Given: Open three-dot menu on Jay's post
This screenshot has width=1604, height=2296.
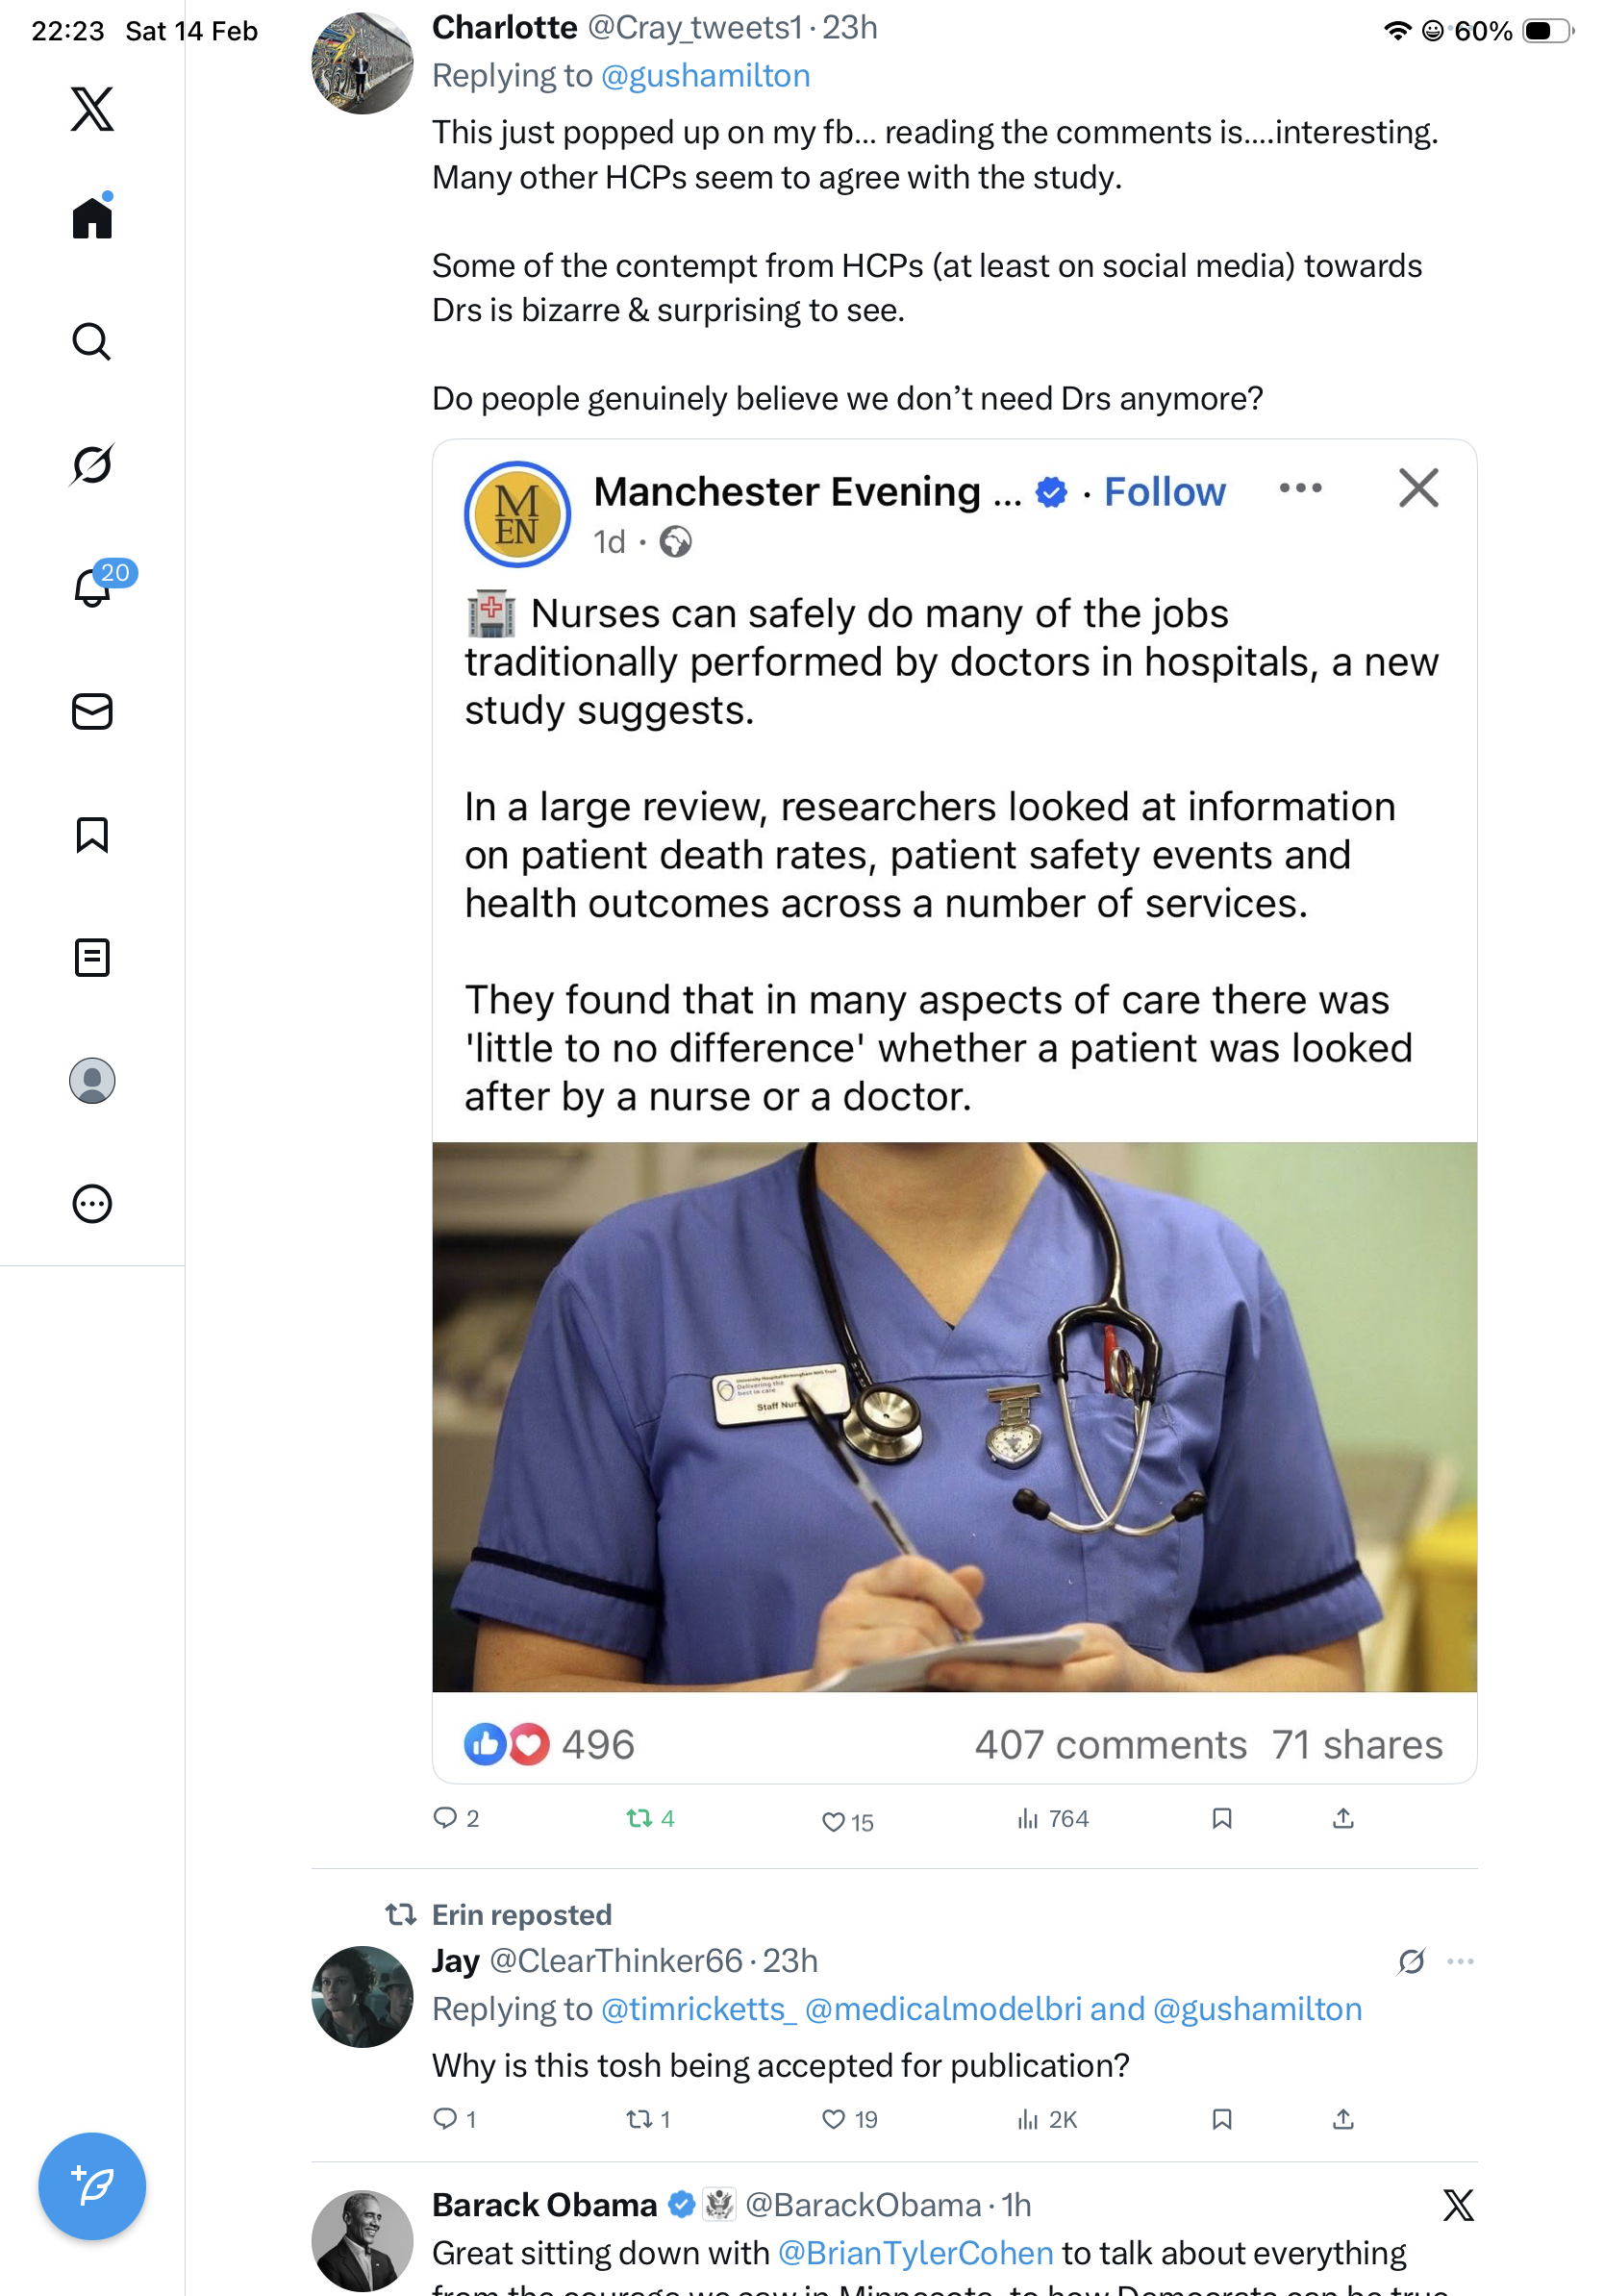Looking at the screenshot, I should click(x=1460, y=1962).
